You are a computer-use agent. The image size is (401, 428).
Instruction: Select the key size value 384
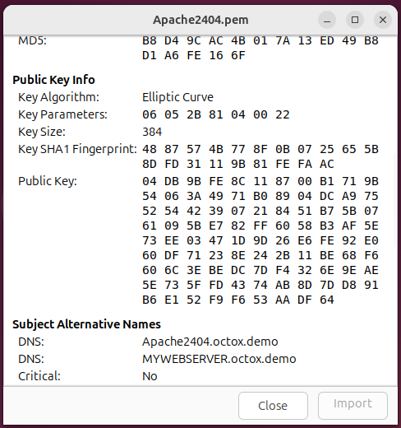click(x=152, y=132)
